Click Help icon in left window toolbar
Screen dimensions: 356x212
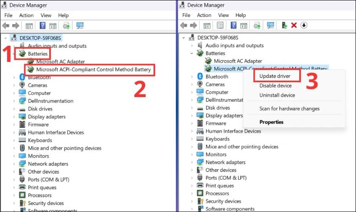[x=42, y=25]
